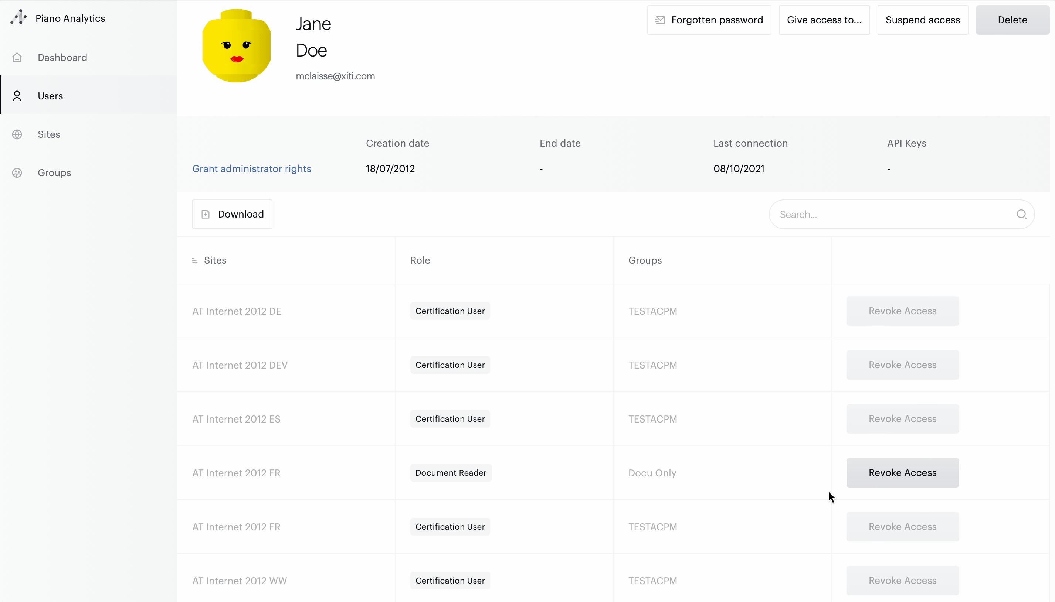Viewport: 1055px width, 602px height.
Task: Click the search magnifier icon
Action: coord(1021,214)
